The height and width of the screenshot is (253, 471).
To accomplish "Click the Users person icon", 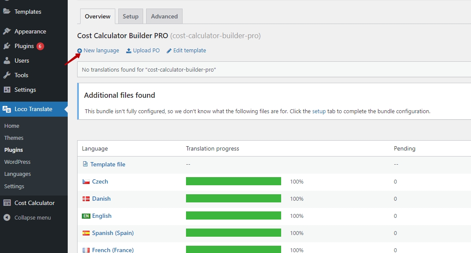I will (x=6, y=60).
